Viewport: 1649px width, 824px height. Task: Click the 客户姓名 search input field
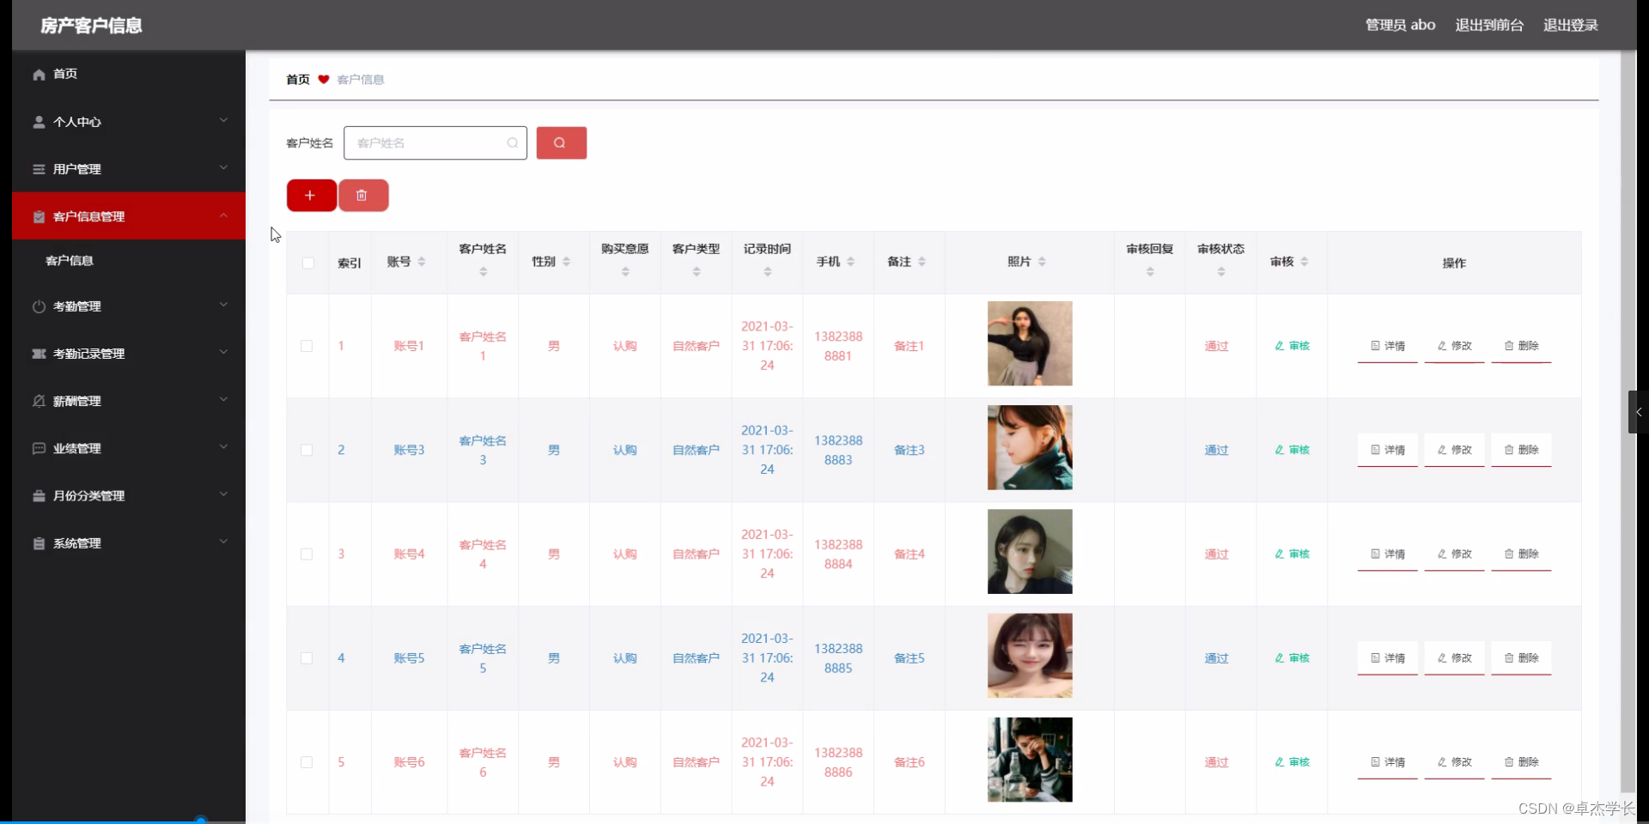pyautogui.click(x=435, y=143)
